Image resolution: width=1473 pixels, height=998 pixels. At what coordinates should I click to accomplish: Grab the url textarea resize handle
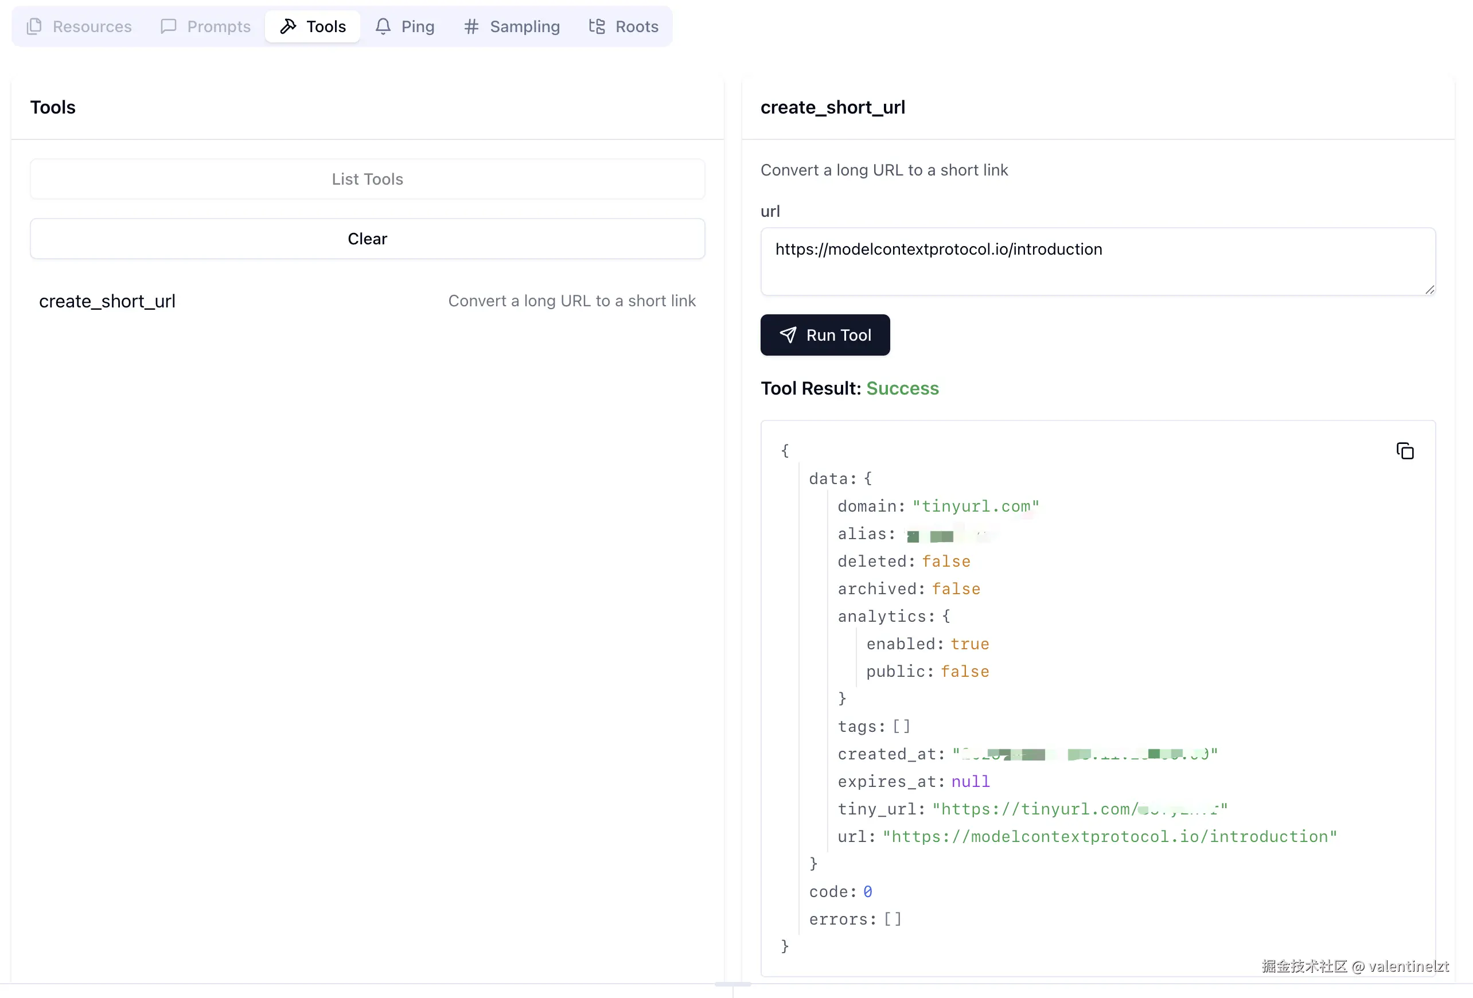tap(1429, 290)
